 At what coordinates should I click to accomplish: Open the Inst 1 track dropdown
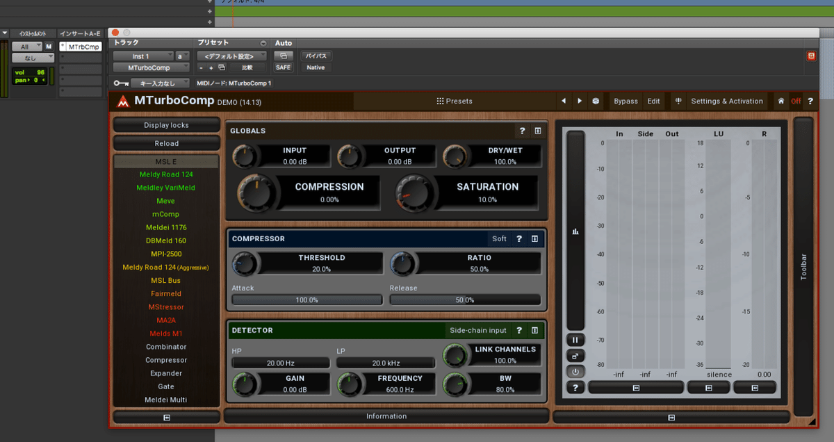(142, 56)
